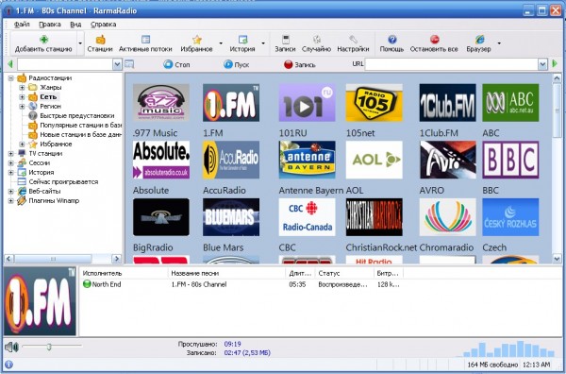
Task: Open Настройки toolbar icon
Action: [353, 40]
